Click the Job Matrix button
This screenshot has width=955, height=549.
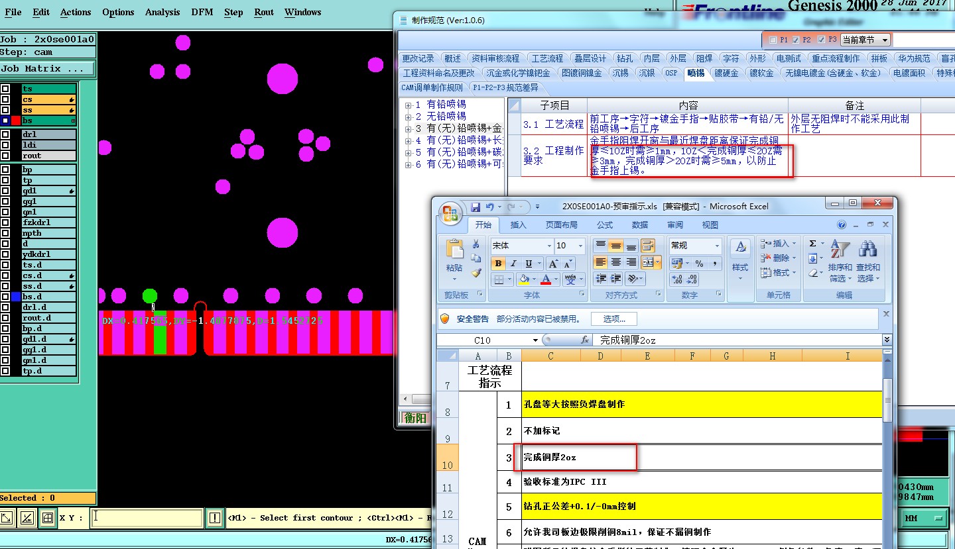[47, 68]
